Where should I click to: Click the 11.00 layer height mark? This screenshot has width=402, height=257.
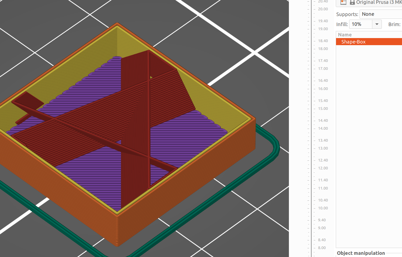click(323, 188)
